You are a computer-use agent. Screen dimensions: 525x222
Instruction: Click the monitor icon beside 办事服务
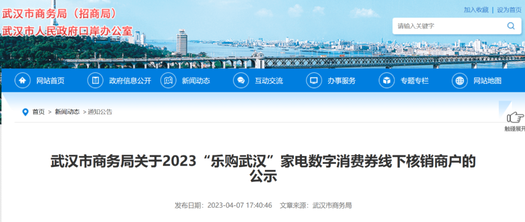tap(314, 81)
